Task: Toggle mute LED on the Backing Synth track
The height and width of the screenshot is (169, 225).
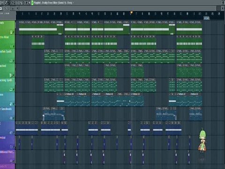Action: pos(14,90)
